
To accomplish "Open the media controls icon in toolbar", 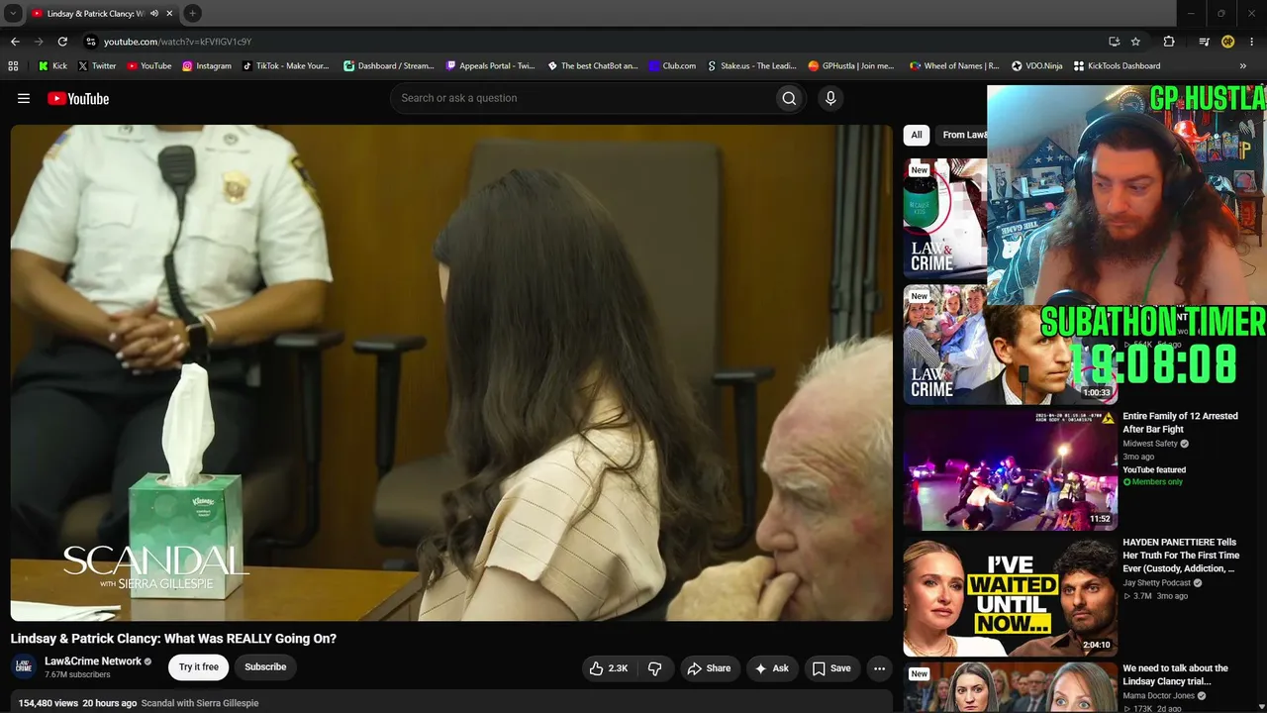I will coord(1204,42).
